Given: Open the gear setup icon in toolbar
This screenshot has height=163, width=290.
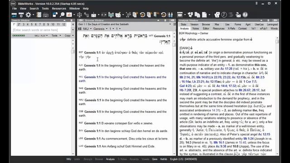Looking at the screenshot, I should click(28, 15).
